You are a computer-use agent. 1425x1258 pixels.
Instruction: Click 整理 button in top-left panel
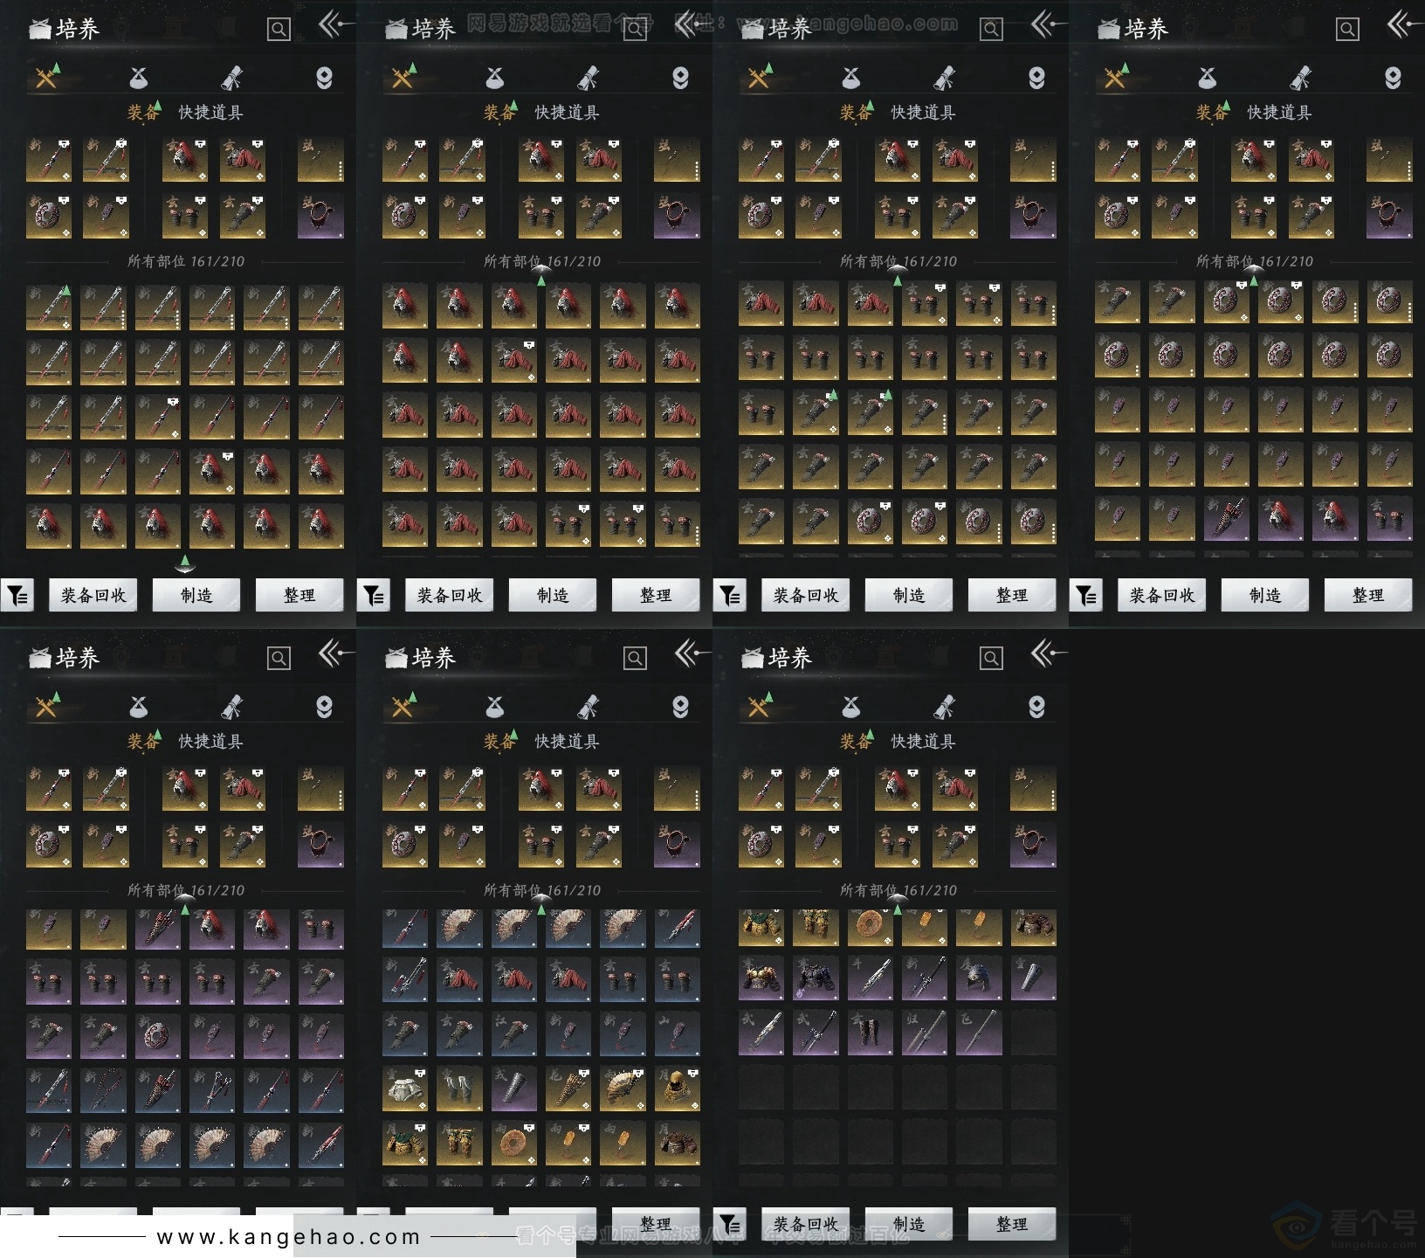coord(299,596)
